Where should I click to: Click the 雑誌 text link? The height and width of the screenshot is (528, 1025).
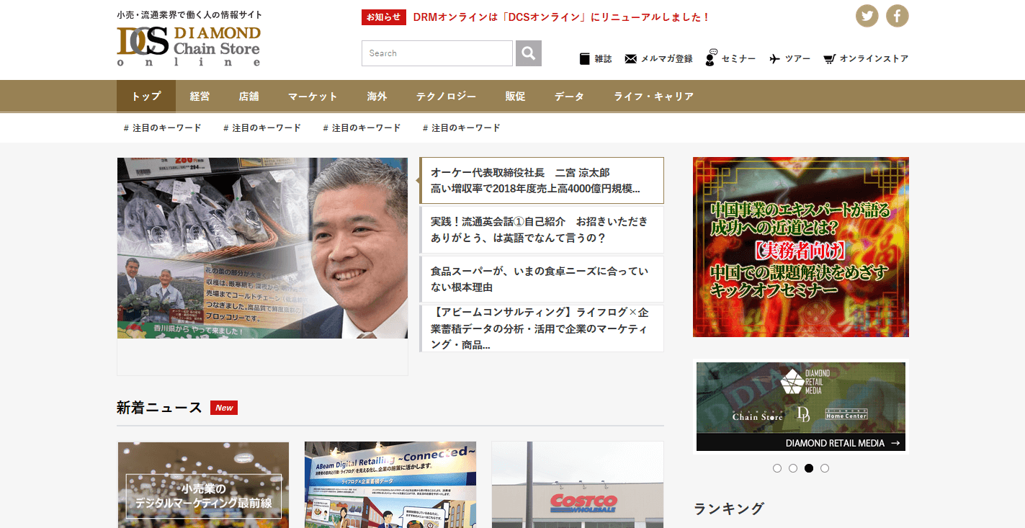click(604, 59)
